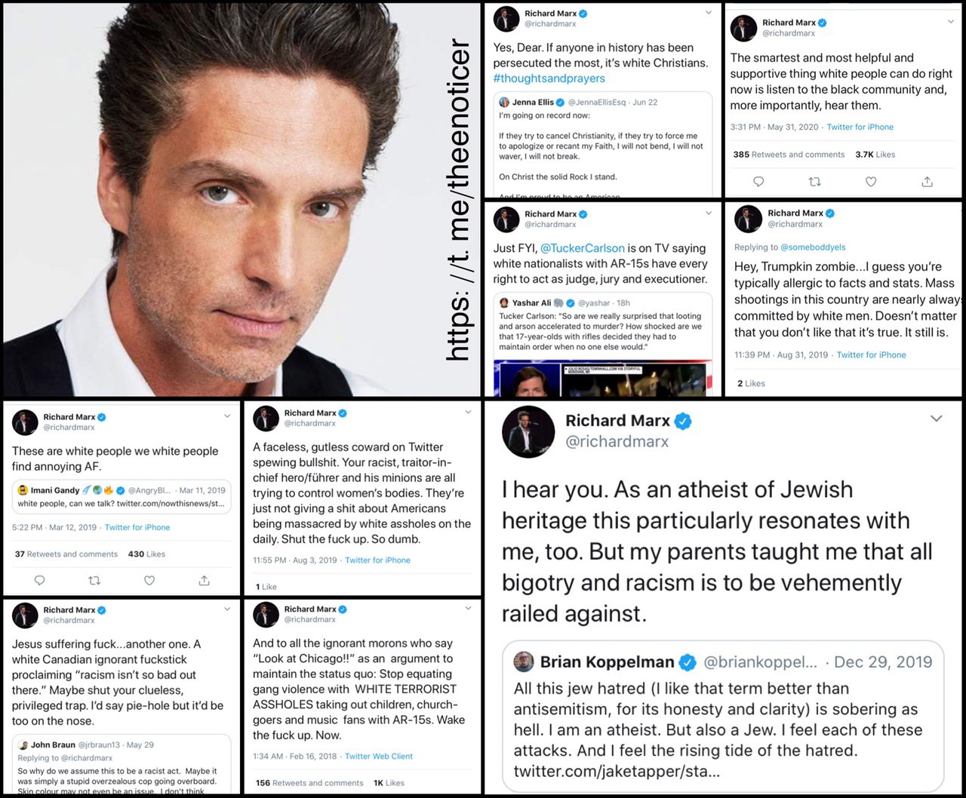
Task: Click reply icon under annoying AF tweet
Action: click(x=39, y=580)
